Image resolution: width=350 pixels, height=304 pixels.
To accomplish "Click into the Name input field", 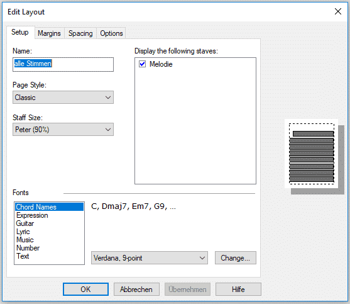I will (63, 65).
